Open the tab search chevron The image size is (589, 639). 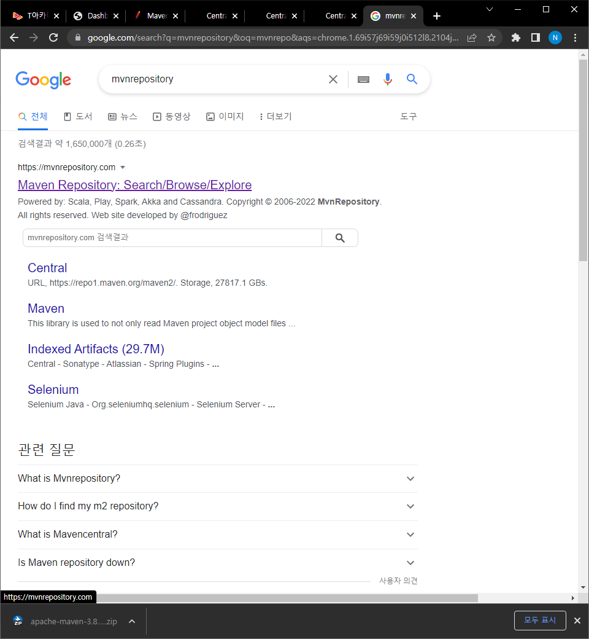point(490,9)
